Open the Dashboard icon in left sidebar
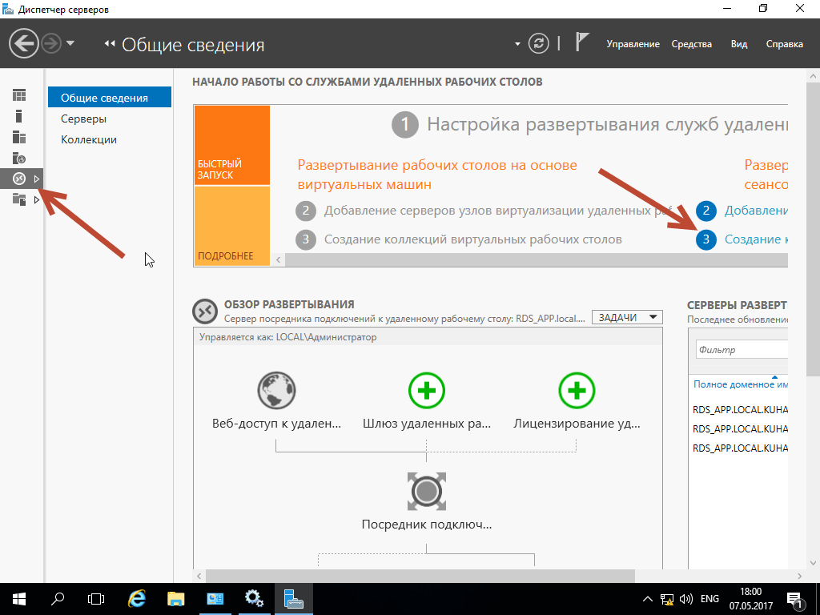Image resolution: width=820 pixels, height=615 pixels. tap(19, 95)
